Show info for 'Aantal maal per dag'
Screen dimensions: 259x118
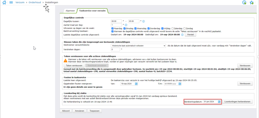(126, 25)
